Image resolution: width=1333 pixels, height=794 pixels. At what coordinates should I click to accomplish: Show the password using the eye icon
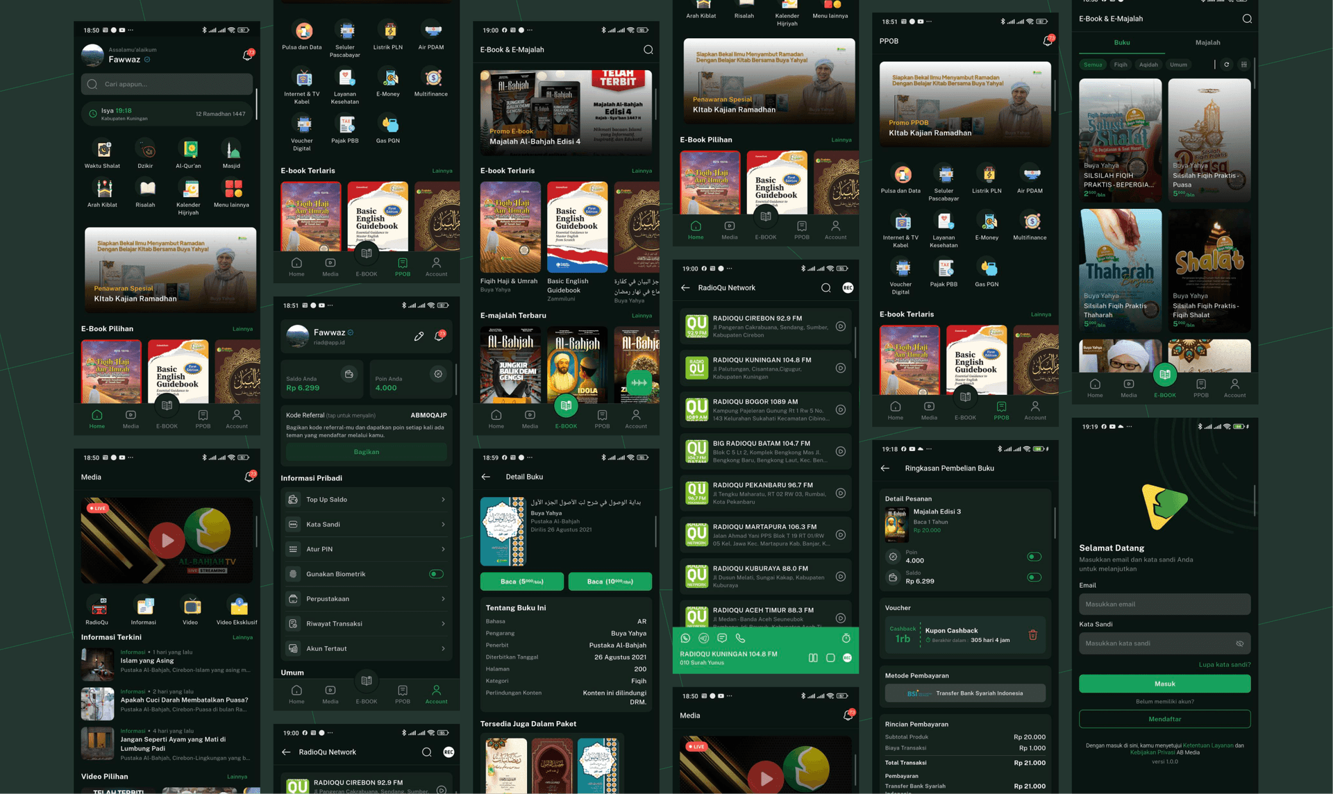1239,643
